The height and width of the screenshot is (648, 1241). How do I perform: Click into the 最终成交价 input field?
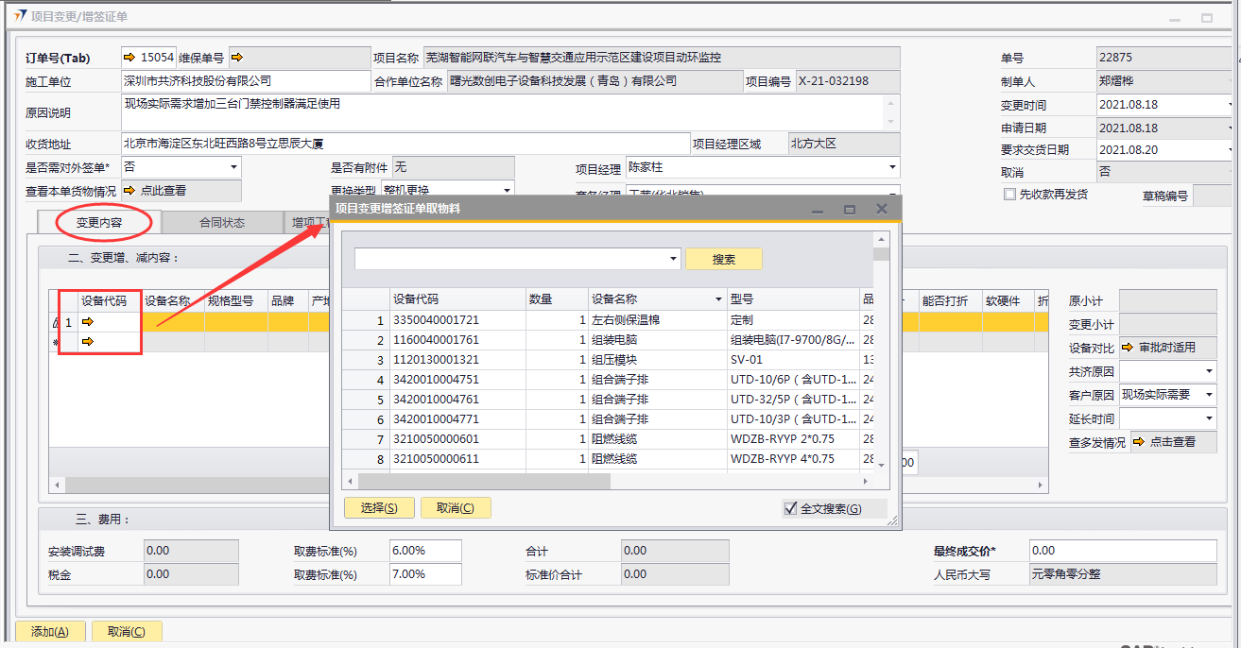(x=1122, y=551)
